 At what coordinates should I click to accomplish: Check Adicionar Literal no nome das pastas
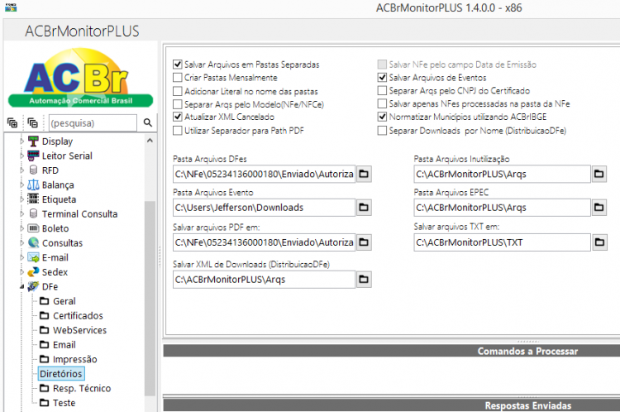click(x=178, y=92)
